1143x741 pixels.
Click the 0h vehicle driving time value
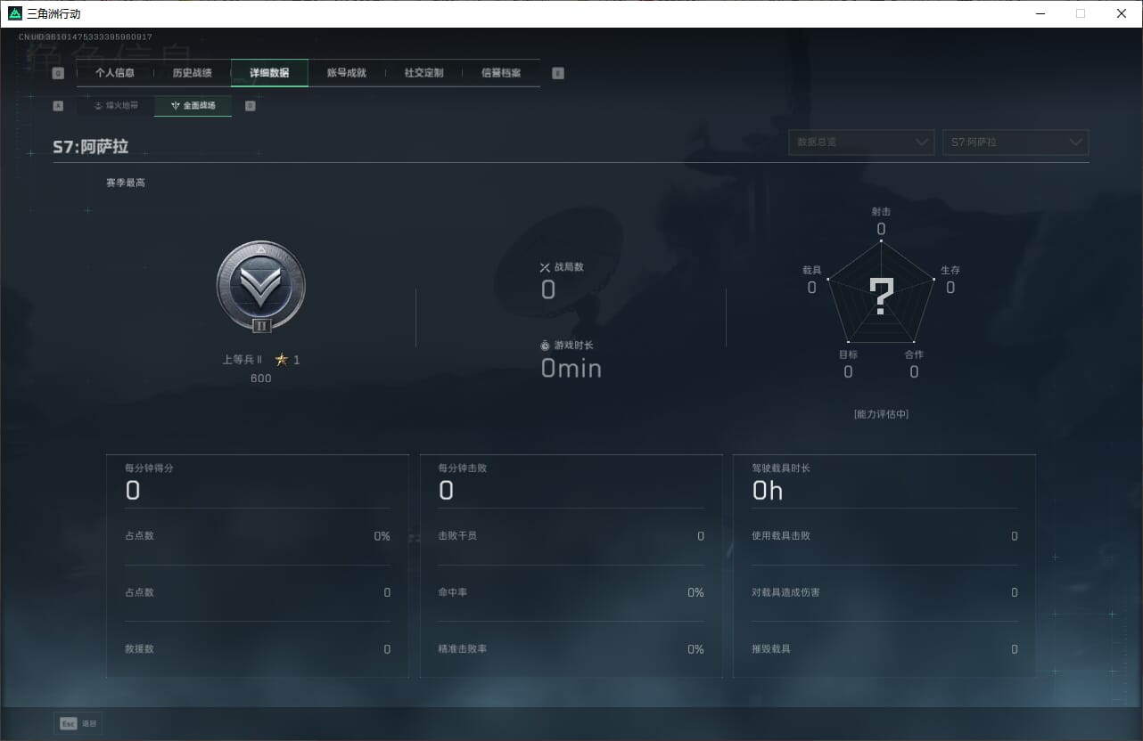[768, 491]
